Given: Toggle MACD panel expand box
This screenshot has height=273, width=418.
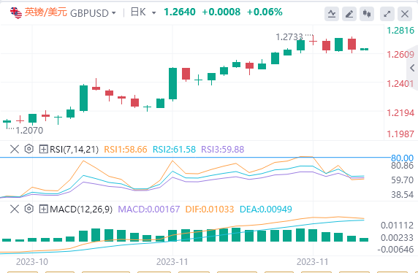Looking at the screenshot, I should click(x=43, y=209).
